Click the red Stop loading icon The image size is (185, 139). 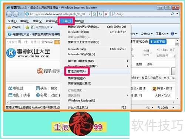click(x=106, y=14)
